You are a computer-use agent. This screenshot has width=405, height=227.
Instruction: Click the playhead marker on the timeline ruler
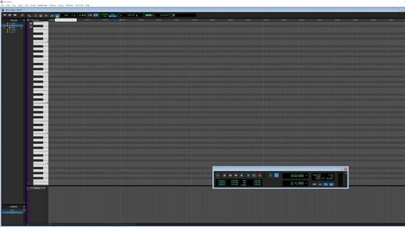click(120, 20)
